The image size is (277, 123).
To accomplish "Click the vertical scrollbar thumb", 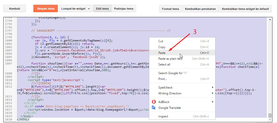I will [x=270, y=115].
